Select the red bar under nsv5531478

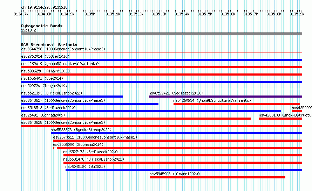point(183,163)
